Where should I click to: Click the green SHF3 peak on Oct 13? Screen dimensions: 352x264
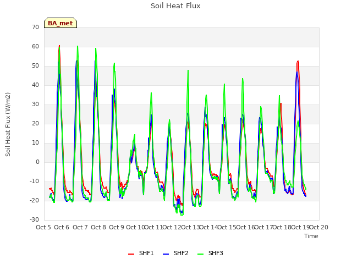pyautogui.click(x=188, y=70)
